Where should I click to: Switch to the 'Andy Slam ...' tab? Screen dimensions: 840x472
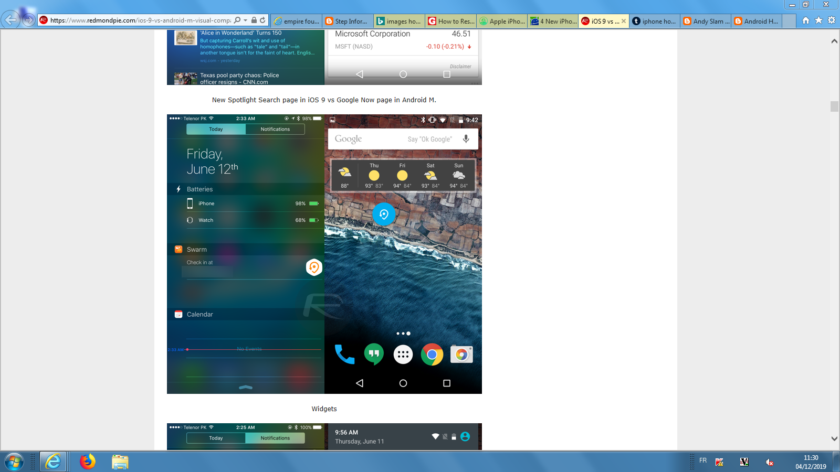(706, 21)
